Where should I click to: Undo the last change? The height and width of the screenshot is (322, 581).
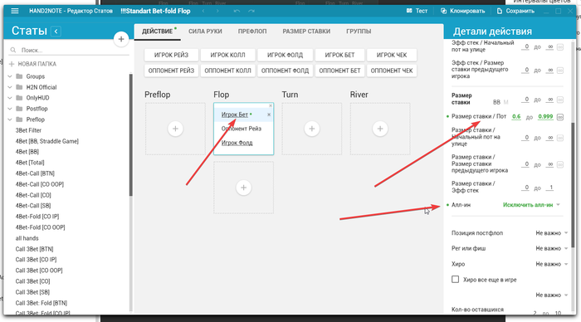pyautogui.click(x=237, y=11)
